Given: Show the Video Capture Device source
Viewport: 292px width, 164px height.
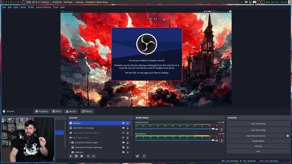Looking at the screenshot, I should pos(123,133).
